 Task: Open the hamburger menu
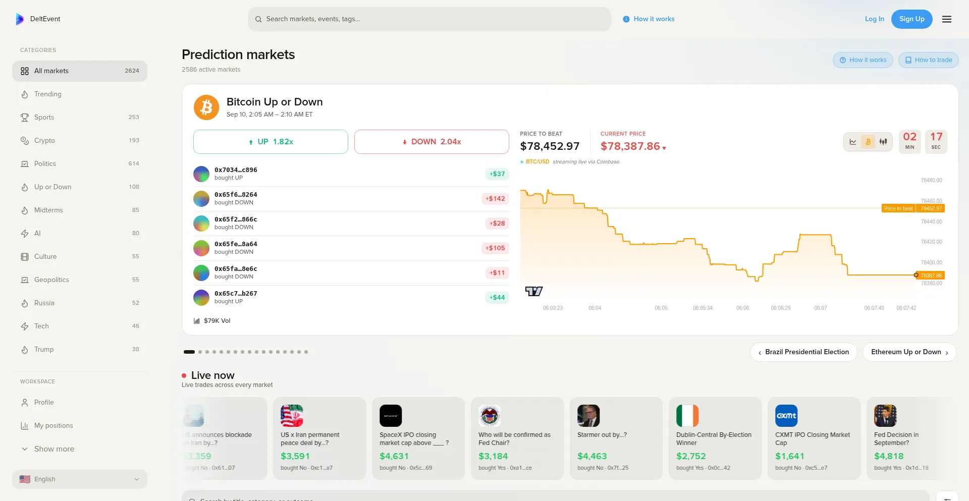pos(947,19)
